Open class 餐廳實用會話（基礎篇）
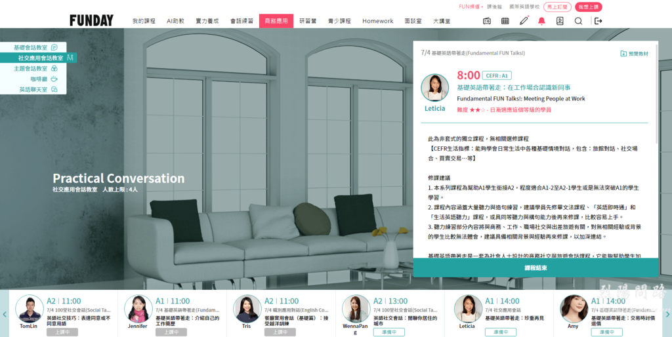 (x=297, y=321)
